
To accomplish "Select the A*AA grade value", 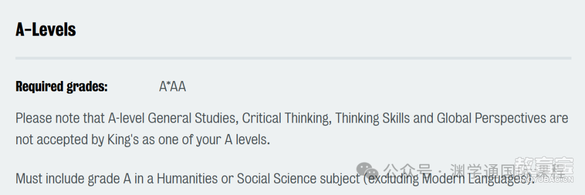I will (x=172, y=87).
